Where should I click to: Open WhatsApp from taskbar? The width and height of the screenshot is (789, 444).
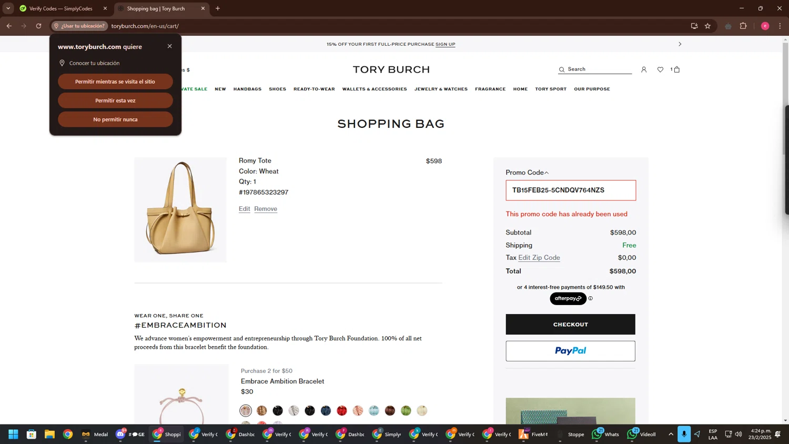pyautogui.click(x=605, y=434)
